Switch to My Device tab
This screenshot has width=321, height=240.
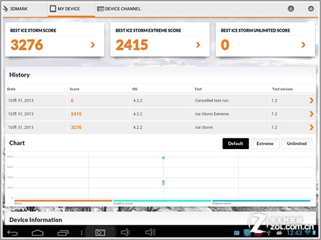tap(65, 9)
